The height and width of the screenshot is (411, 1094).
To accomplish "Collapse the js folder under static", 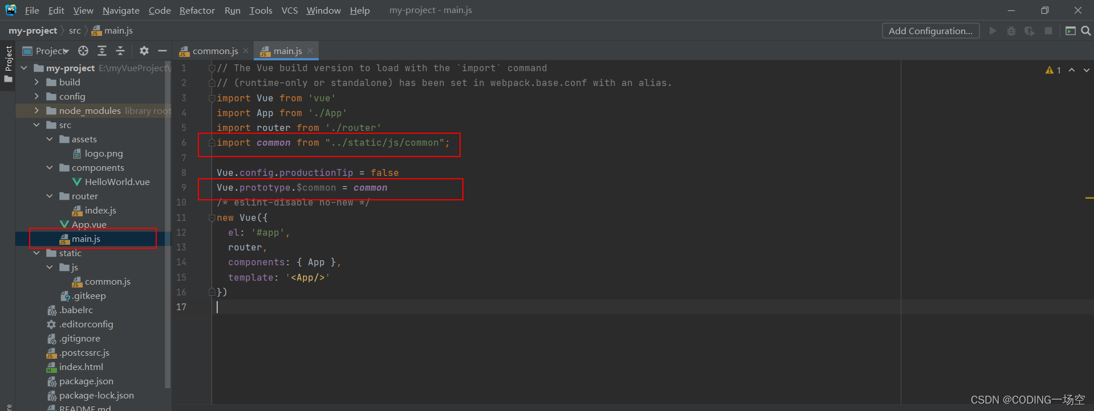I will coord(50,267).
